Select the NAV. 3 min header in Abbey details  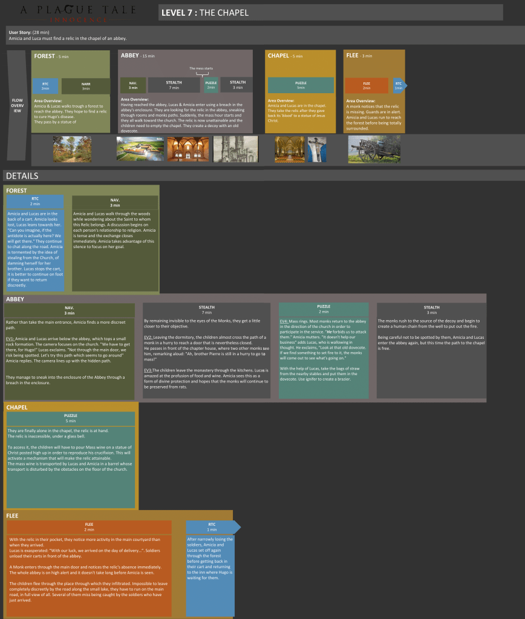70,310
